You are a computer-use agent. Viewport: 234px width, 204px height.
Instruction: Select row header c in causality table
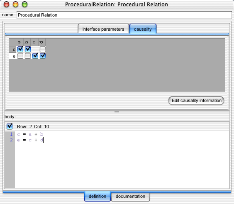12,49
